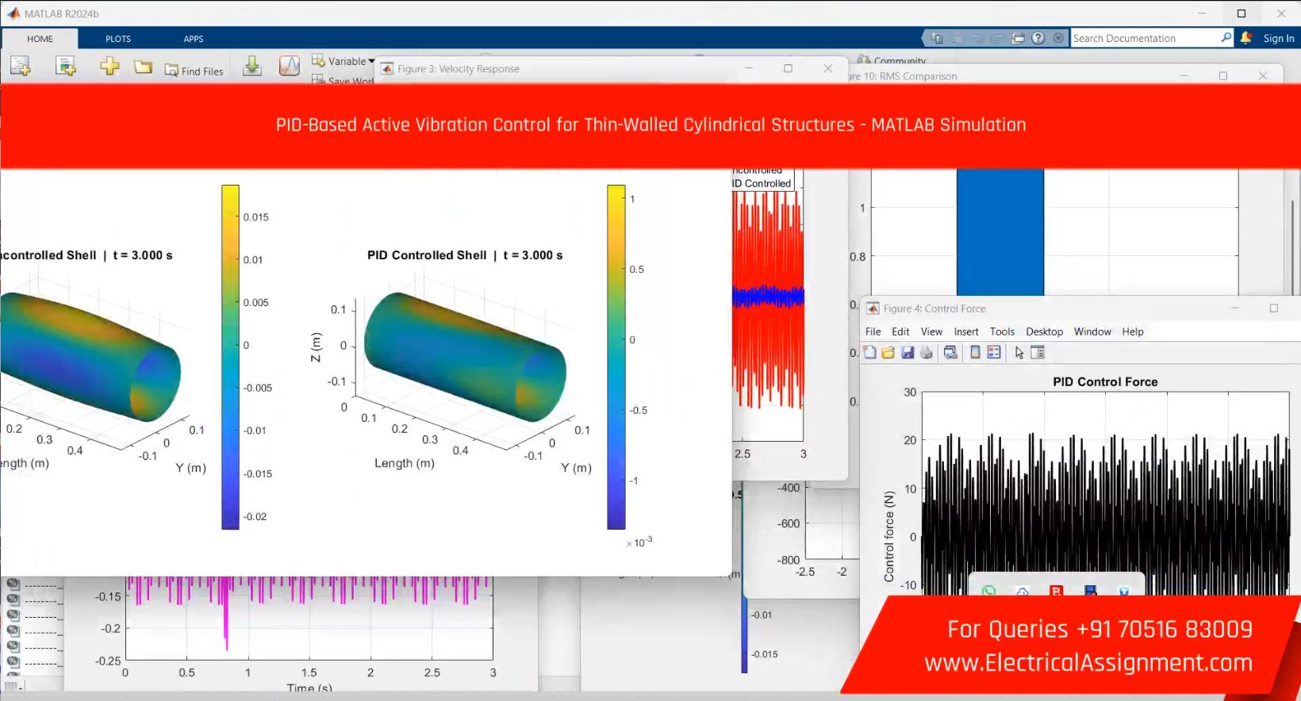Click the MATLAB logo in Figure 4 title bar
The image size is (1301, 701).
tap(873, 308)
